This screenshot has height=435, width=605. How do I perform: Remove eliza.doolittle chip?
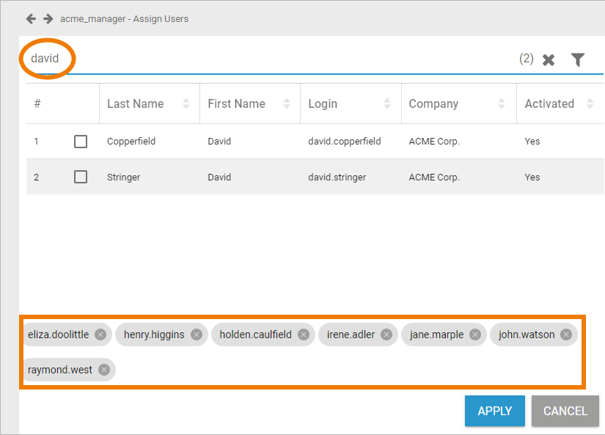[100, 335]
